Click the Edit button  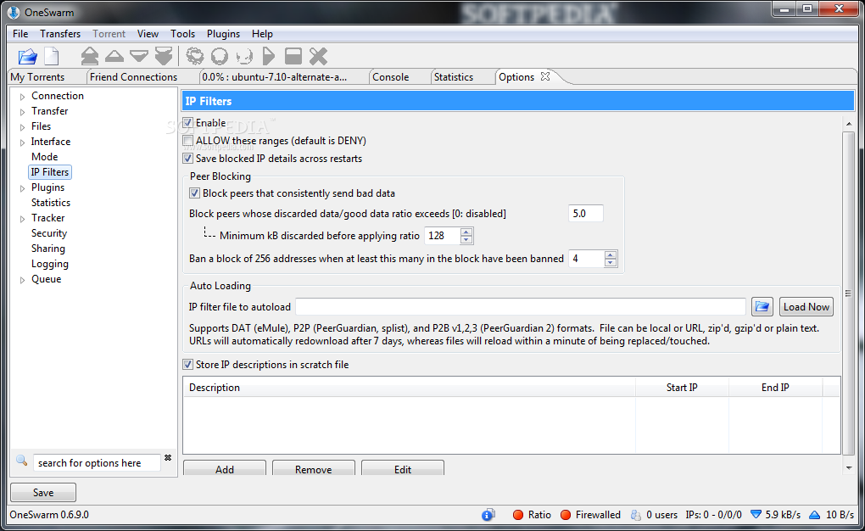click(x=403, y=468)
